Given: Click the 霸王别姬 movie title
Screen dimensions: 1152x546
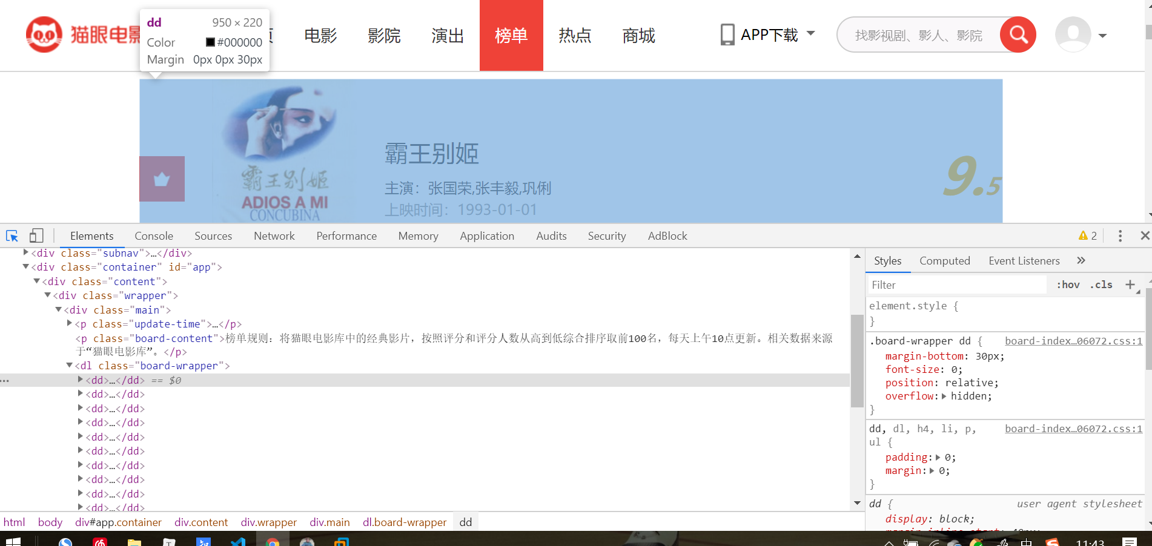Looking at the screenshot, I should pos(432,154).
